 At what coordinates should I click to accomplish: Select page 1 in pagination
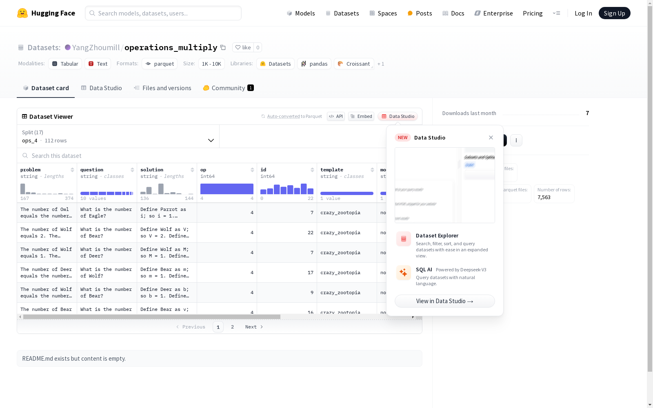218,327
